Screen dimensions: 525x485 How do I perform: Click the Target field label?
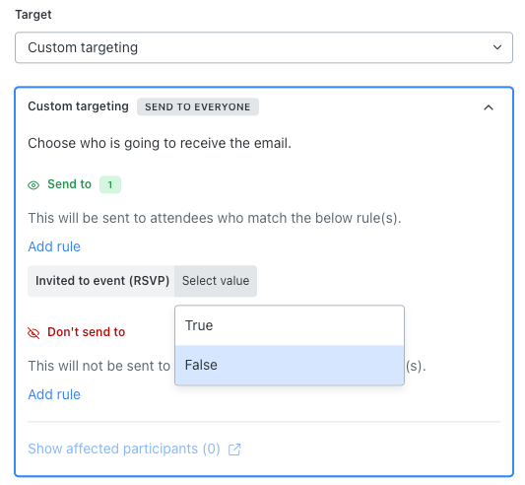33,15
